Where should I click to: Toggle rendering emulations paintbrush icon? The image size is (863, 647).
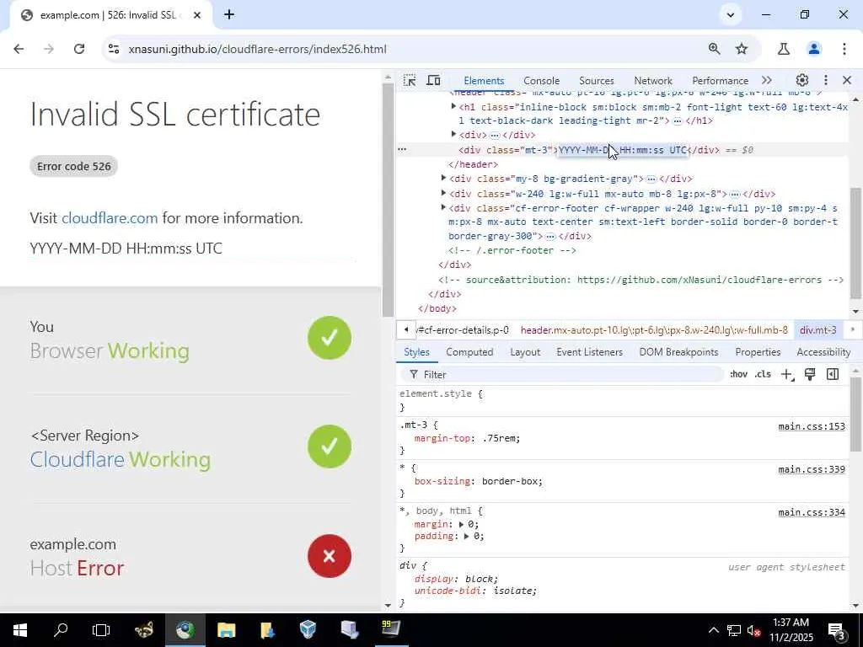pyautogui.click(x=810, y=375)
